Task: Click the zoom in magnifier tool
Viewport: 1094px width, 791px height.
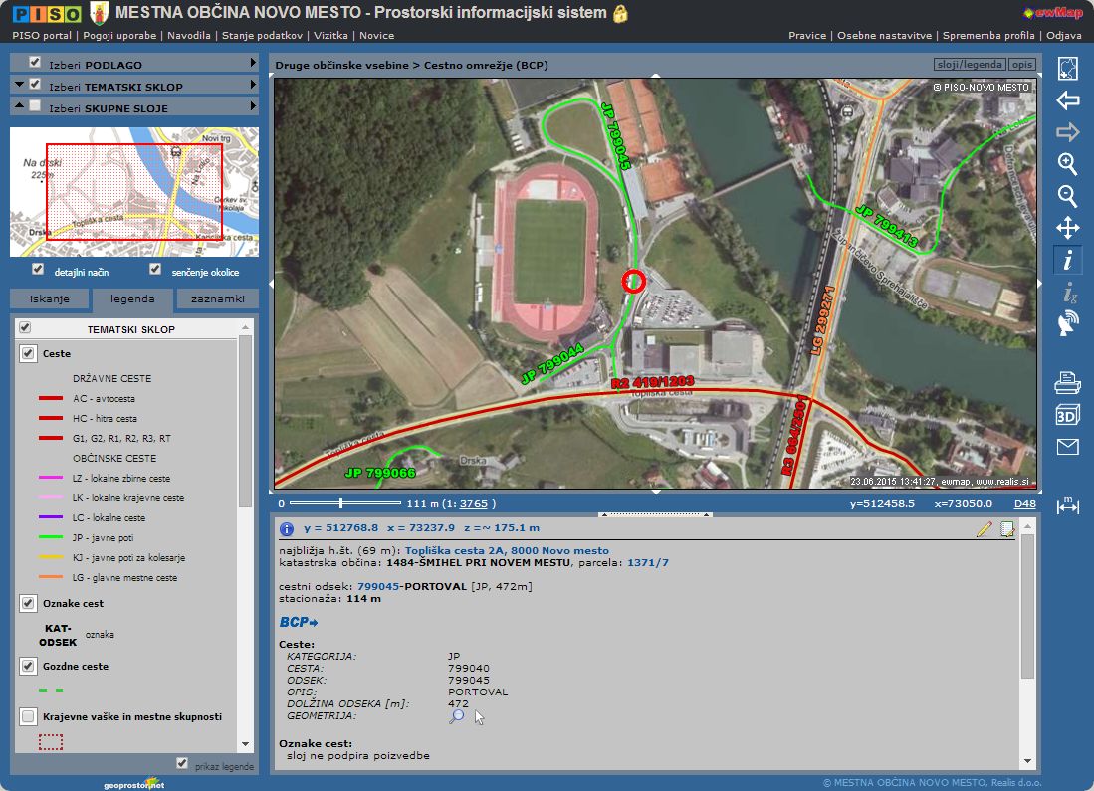Action: (x=1067, y=164)
